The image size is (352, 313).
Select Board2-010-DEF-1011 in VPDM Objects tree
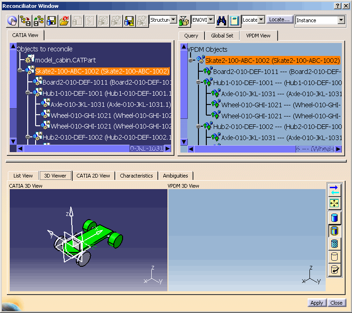(x=245, y=72)
